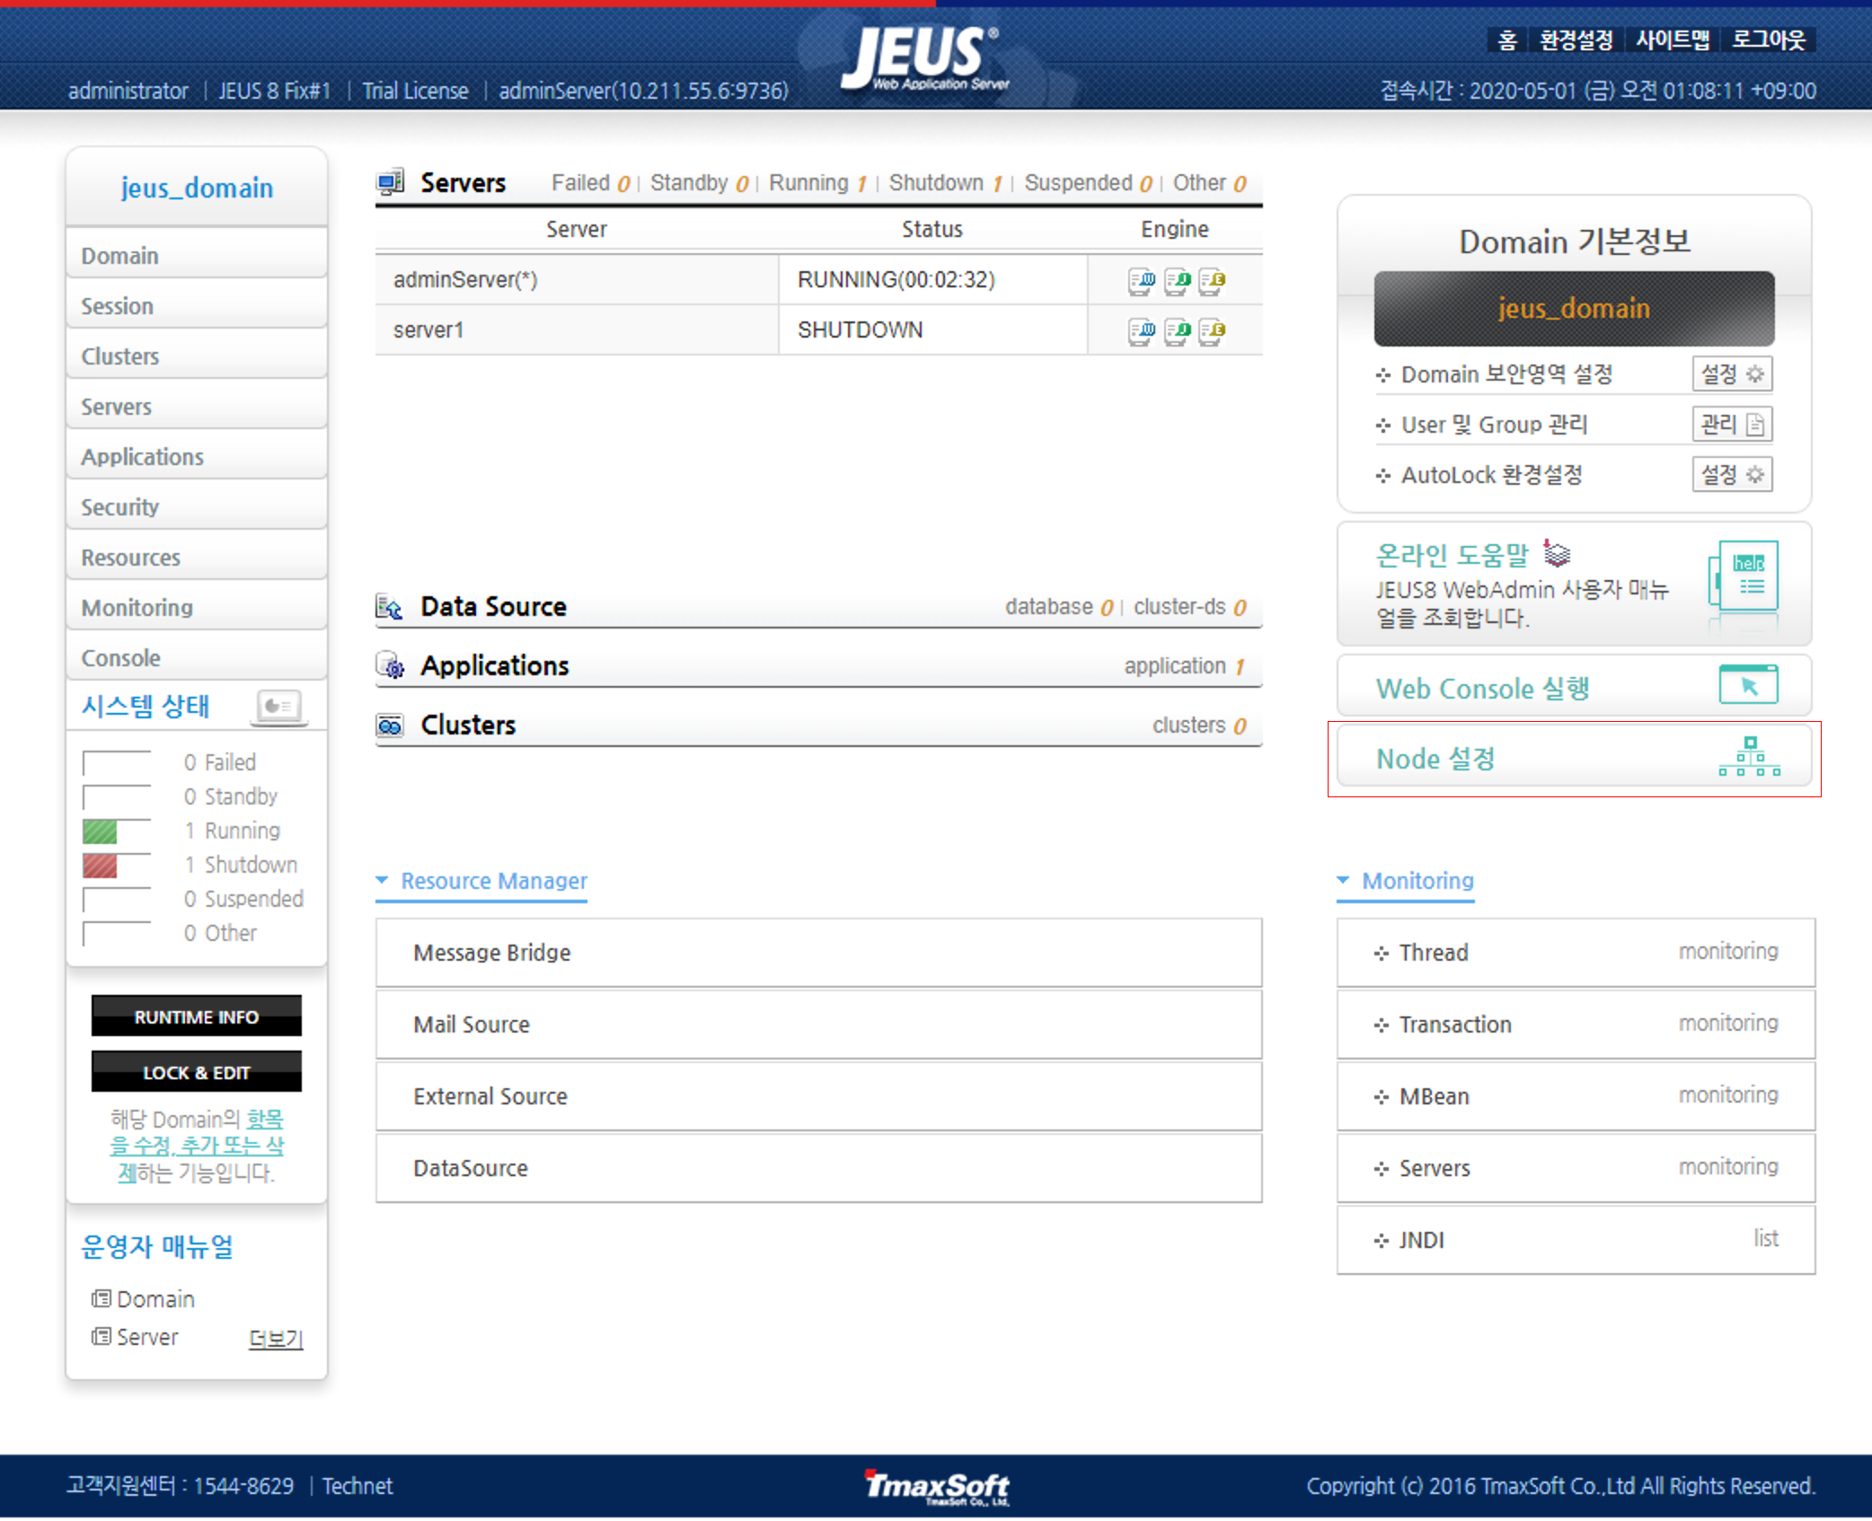
Task: Collapse the Resource Manager section
Action: (x=383, y=881)
